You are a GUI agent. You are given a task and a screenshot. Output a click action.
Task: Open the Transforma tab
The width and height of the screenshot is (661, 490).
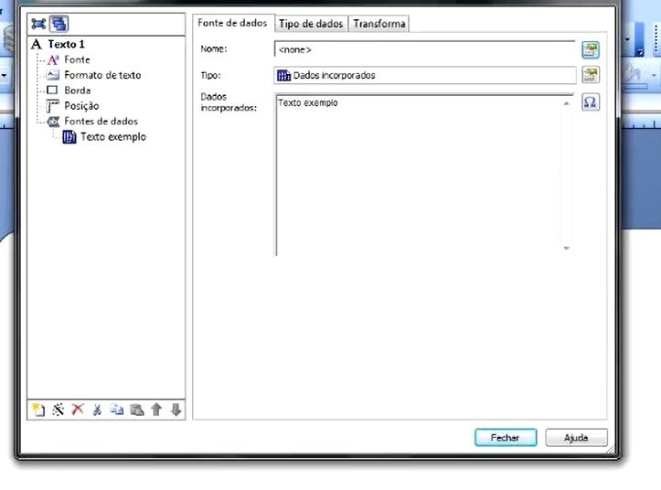[379, 24]
